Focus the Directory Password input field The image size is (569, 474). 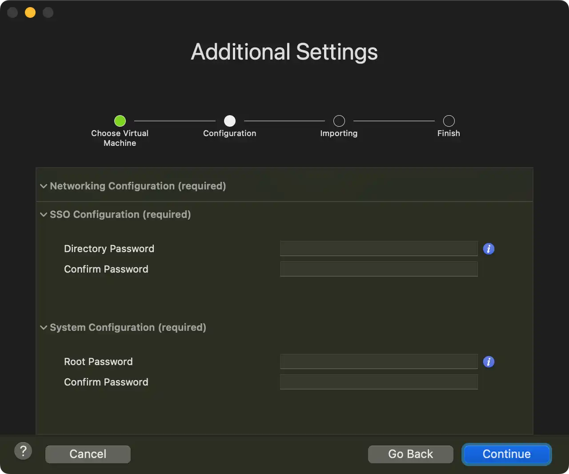pos(379,249)
